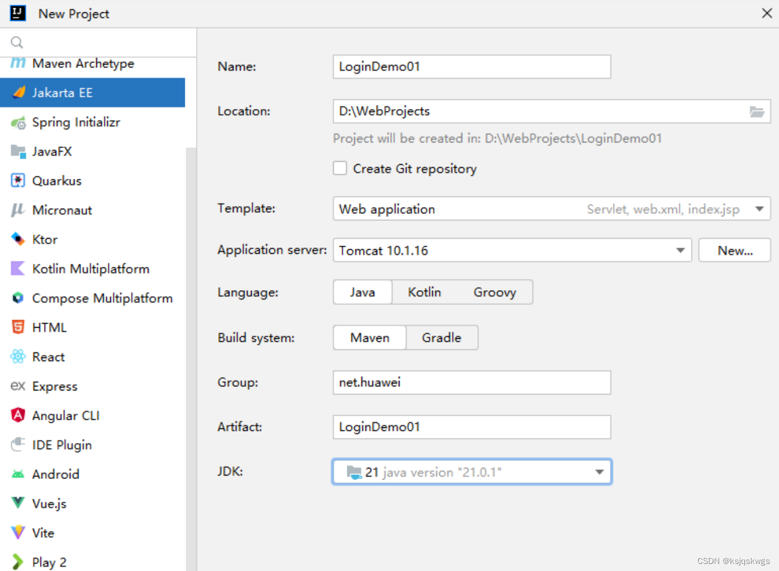Screen dimensions: 779x571
Task: Select the Ktor list item
Action: coord(93,239)
